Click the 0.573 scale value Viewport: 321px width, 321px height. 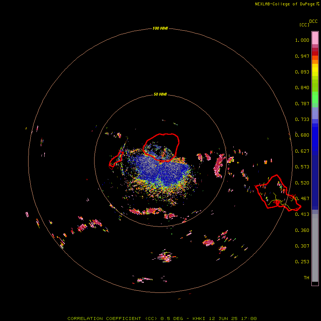point(302,167)
